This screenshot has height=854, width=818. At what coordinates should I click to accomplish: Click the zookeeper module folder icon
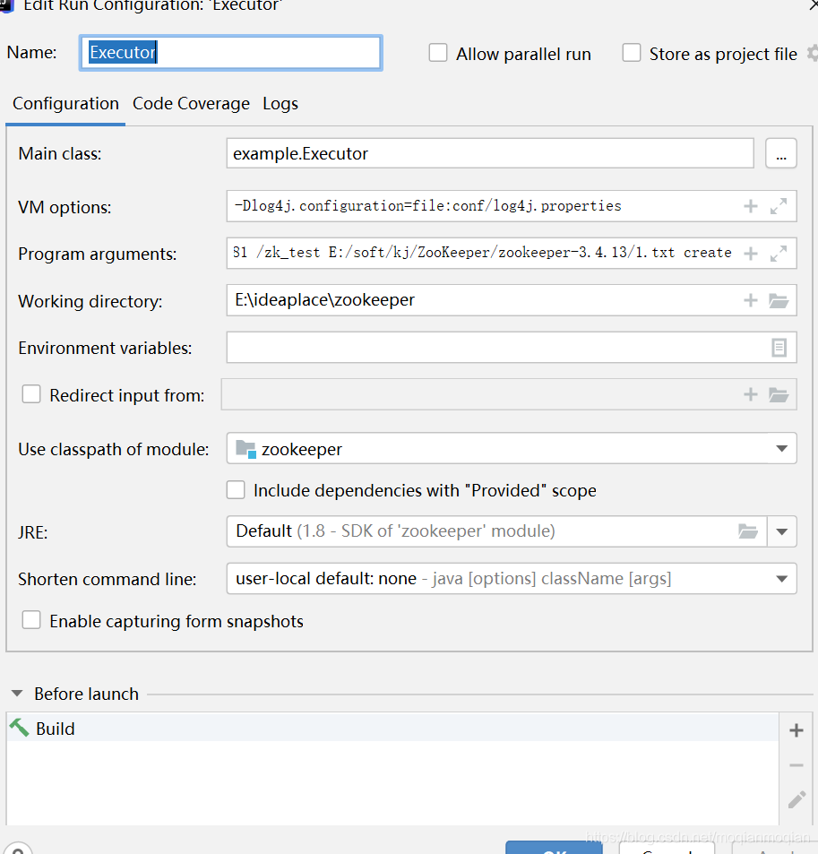pos(245,449)
